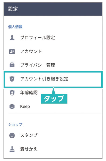106x161 pixels.
Task: Click the age verification shield icon
Action: coord(12,93)
